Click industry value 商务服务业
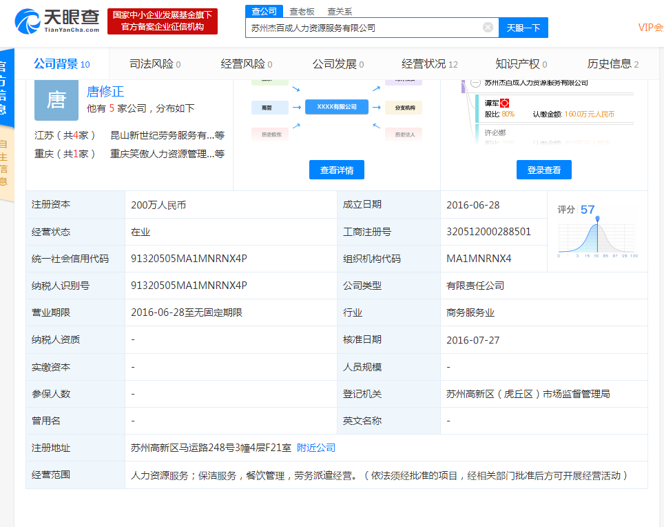The height and width of the screenshot is (527, 664). pos(470,312)
